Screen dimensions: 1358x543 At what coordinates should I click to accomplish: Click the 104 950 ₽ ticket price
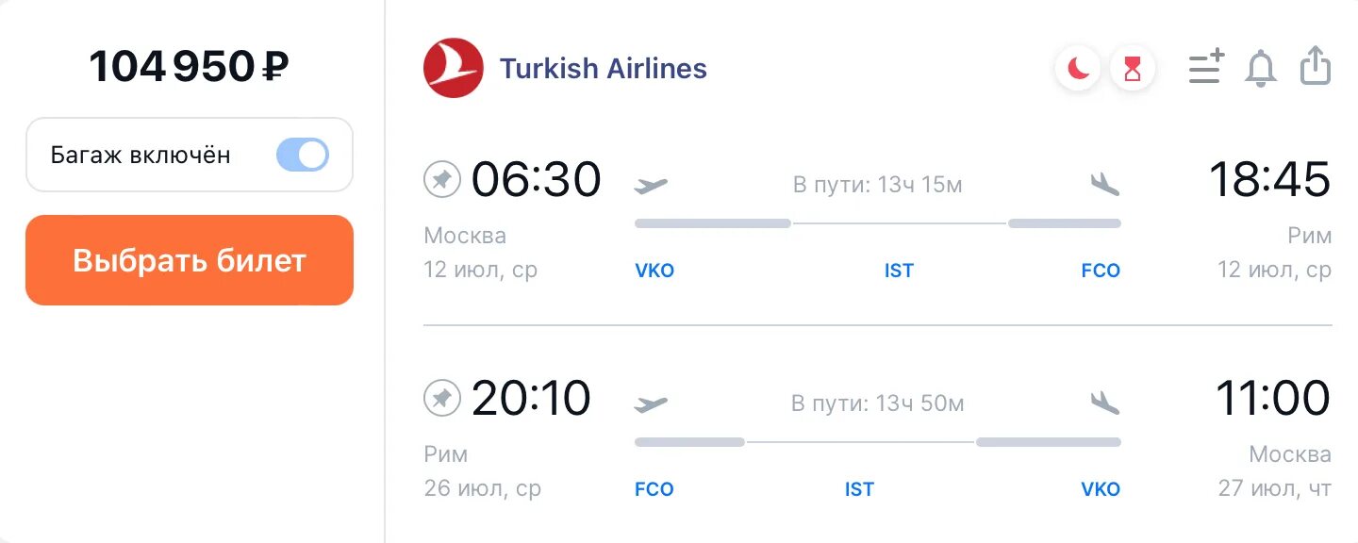pyautogui.click(x=189, y=67)
